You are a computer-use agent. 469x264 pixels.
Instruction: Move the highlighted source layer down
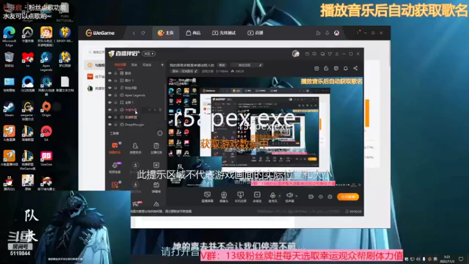pos(155,110)
